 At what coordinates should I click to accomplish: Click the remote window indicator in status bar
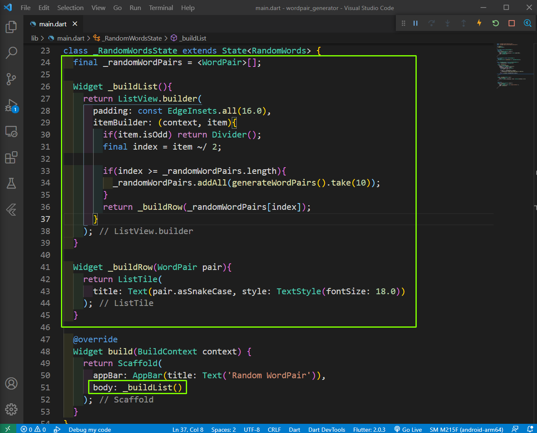(8, 429)
